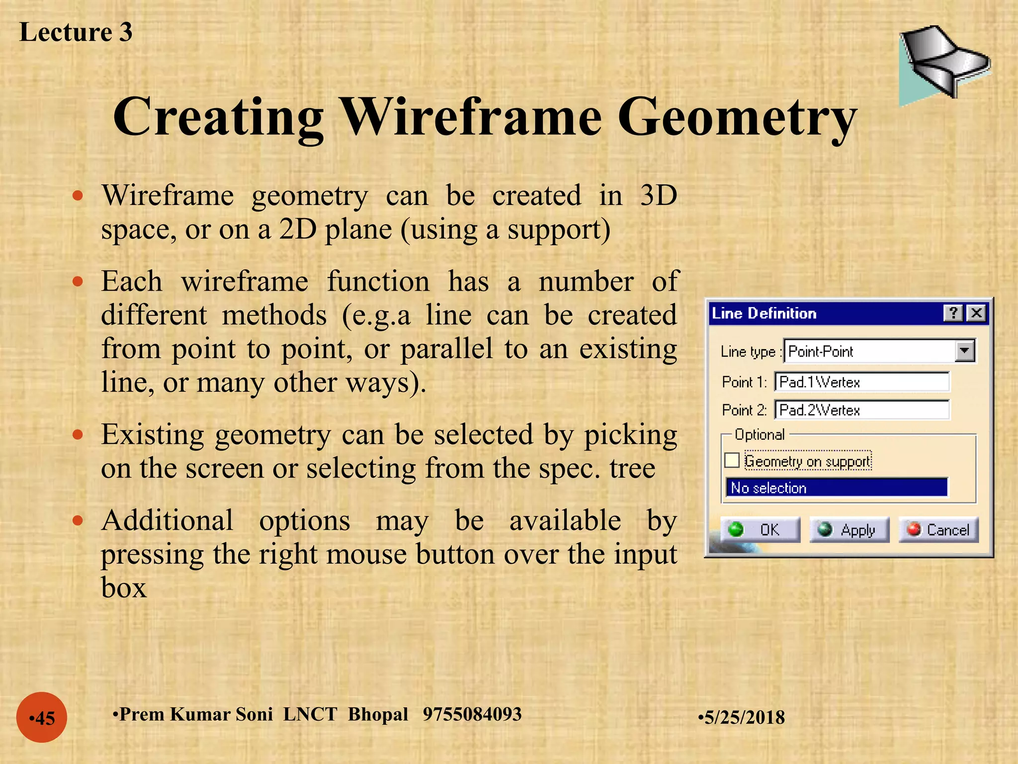Click the dark green Apply button icon

pyautogui.click(x=825, y=529)
